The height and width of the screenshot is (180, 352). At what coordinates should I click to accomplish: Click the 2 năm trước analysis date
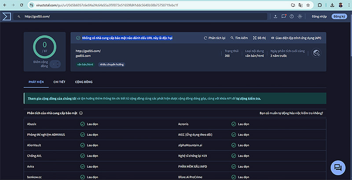pyautogui.click(x=279, y=56)
